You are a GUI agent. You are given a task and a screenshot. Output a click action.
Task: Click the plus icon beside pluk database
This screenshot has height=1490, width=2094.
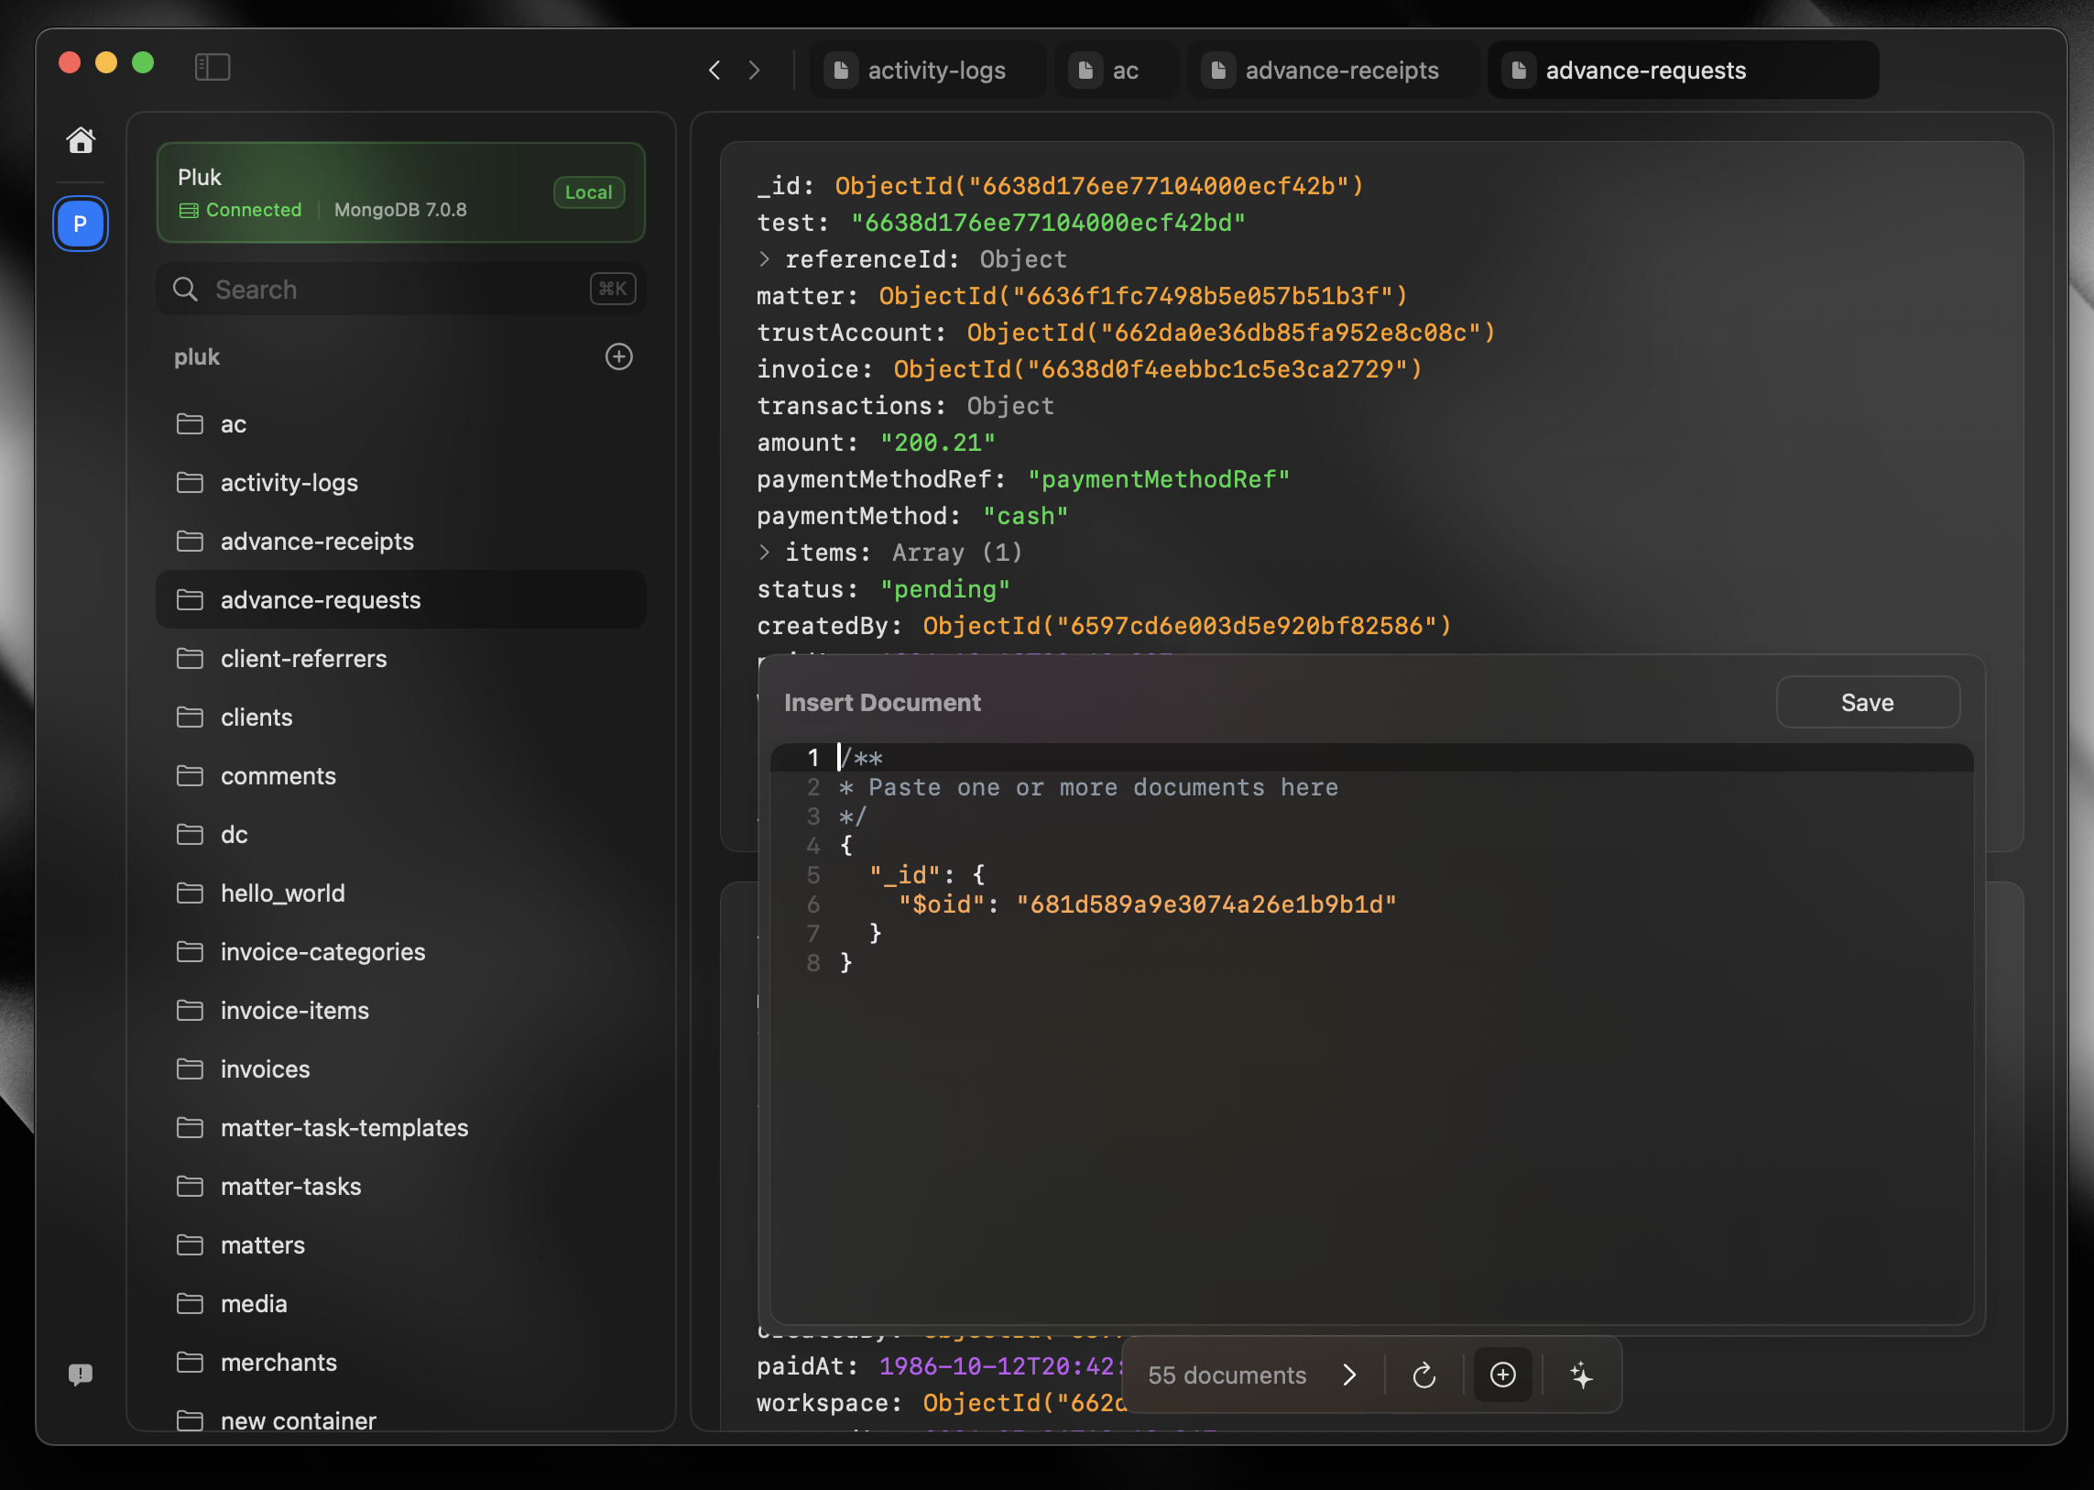tap(619, 356)
